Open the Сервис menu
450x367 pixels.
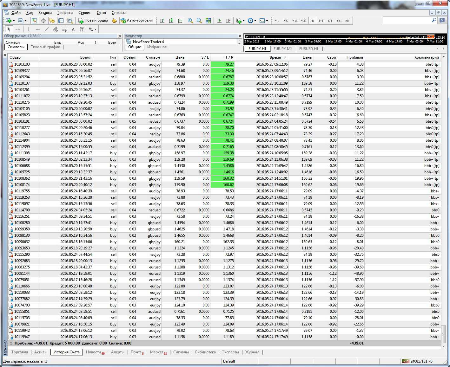pos(84,13)
